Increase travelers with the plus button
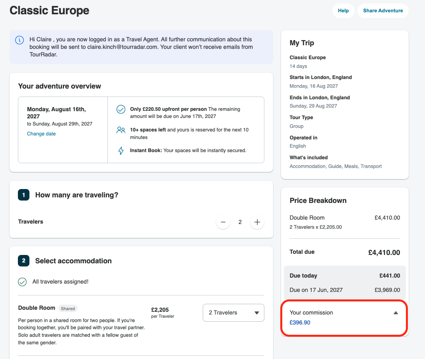The height and width of the screenshot is (359, 425). click(x=257, y=222)
